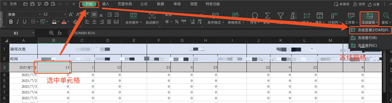Open the 文件 menu
392x103 pixels.
[x=13, y=4]
